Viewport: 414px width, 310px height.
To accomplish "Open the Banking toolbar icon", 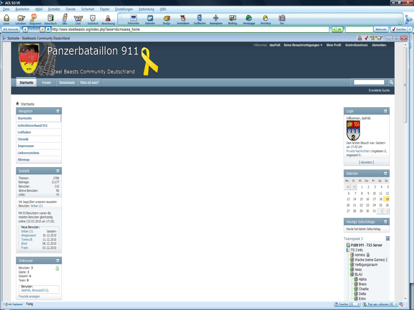I will pos(232,18).
